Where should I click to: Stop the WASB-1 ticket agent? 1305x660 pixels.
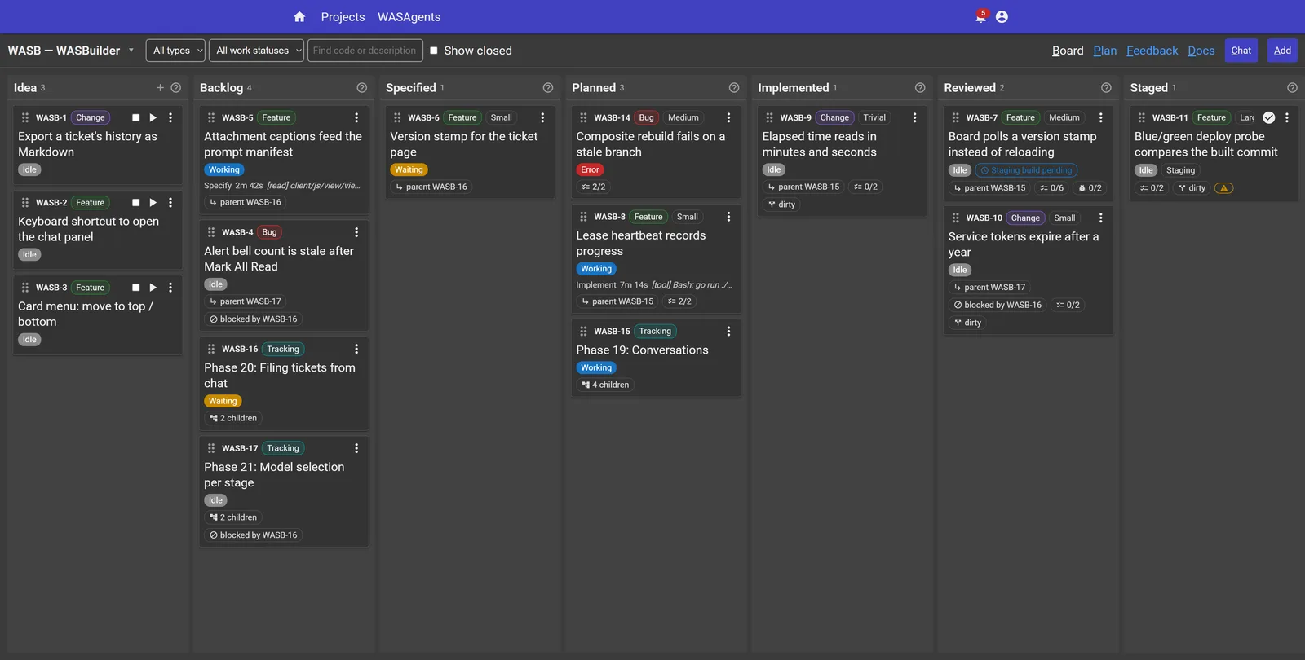(x=136, y=118)
